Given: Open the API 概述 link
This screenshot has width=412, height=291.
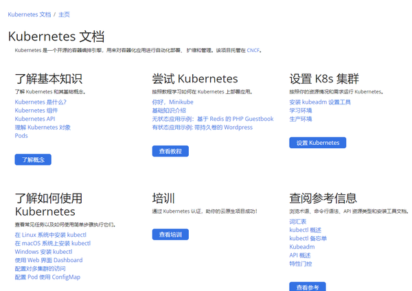Looking at the screenshot, I should click(300, 255).
